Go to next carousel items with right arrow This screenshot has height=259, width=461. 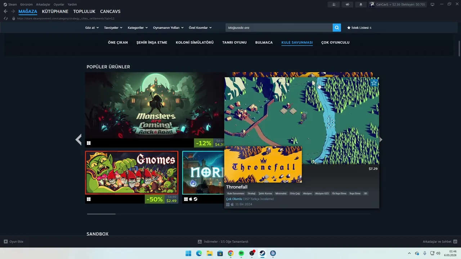coord(381,140)
